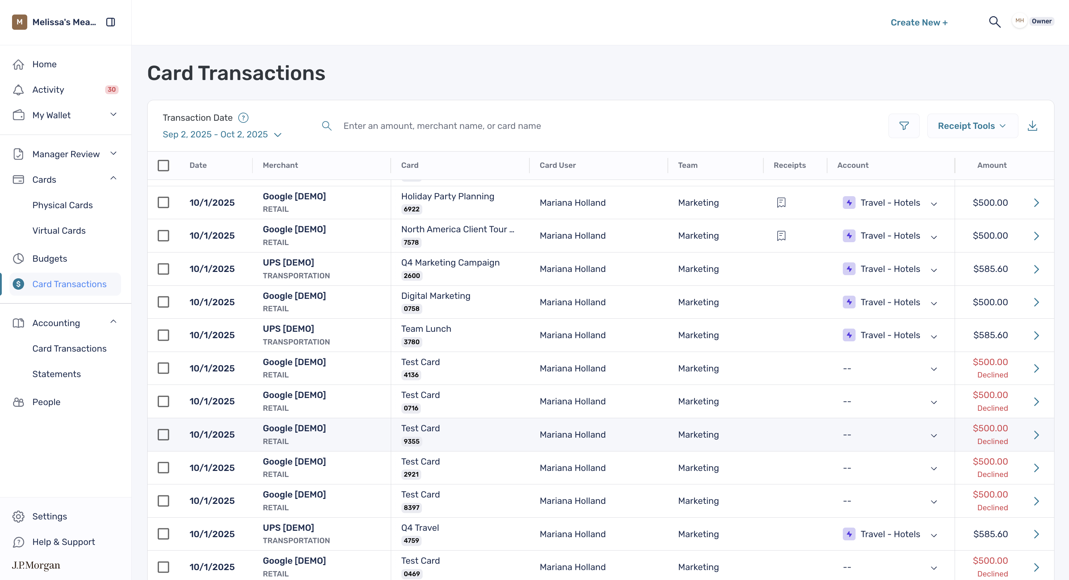Open details arrow for Digital Marketing transaction
Screen dimensions: 1069x580
click(x=1036, y=302)
